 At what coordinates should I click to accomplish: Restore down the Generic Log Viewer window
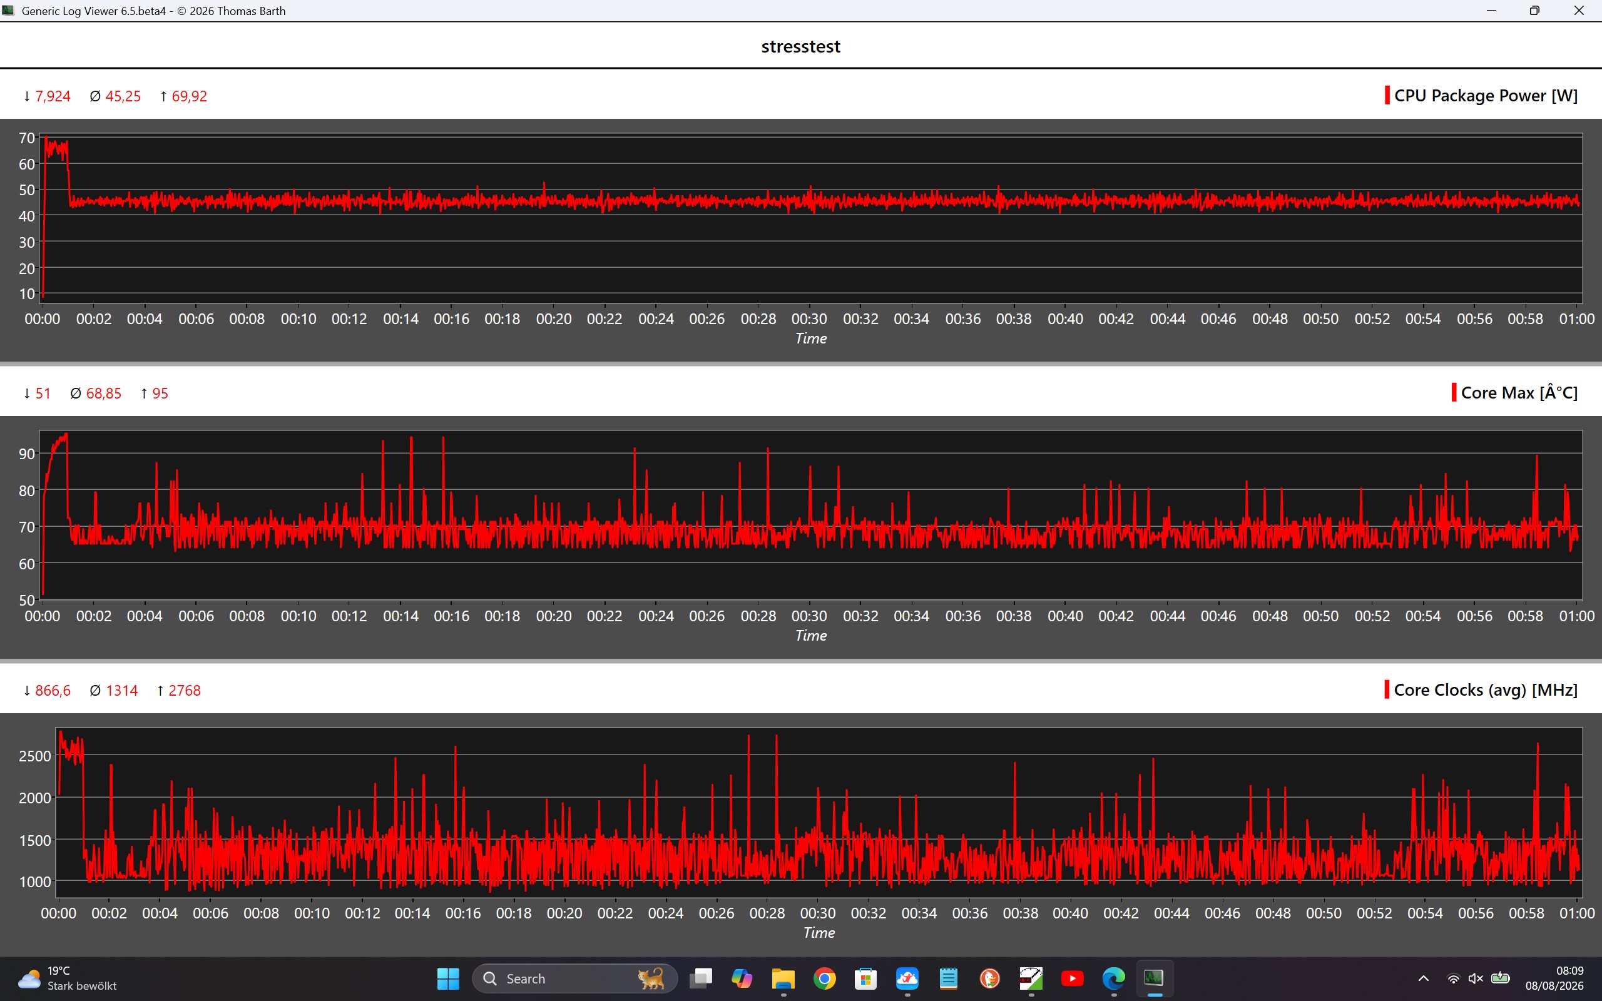click(x=1534, y=11)
